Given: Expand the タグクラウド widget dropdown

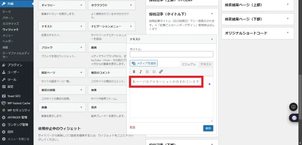Looking at the screenshot, I should click(131, 5).
